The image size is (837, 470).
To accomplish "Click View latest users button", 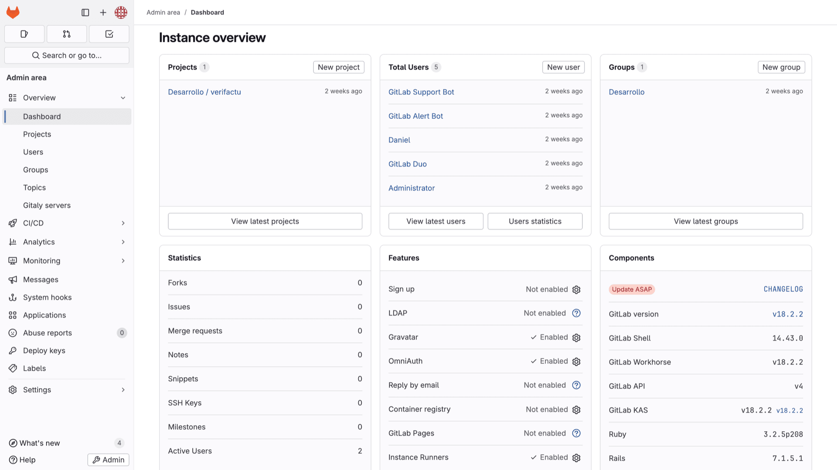I will 436,221.
